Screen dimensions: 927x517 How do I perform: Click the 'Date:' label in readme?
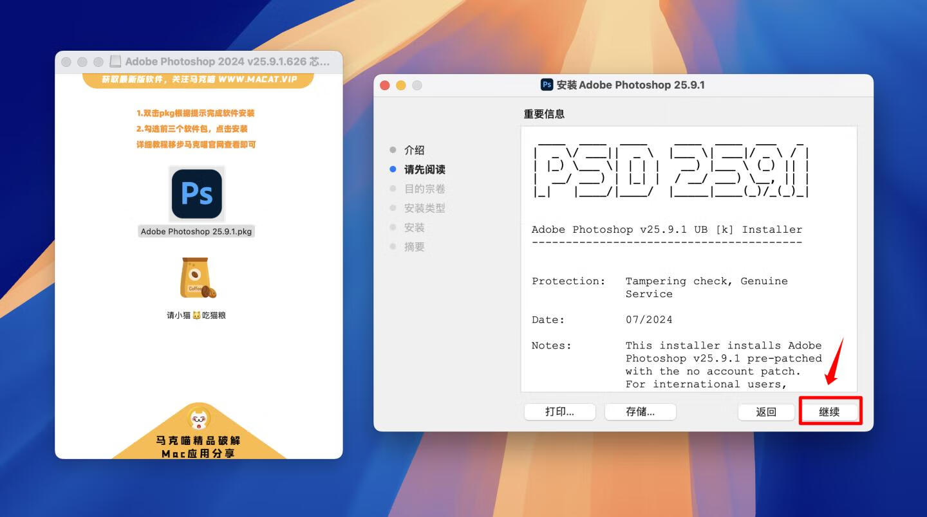click(x=548, y=320)
